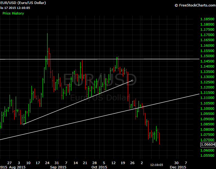The image size is (216, 169).
Task: Click the 12:10:05 time axis marker
Action: (x=157, y=165)
